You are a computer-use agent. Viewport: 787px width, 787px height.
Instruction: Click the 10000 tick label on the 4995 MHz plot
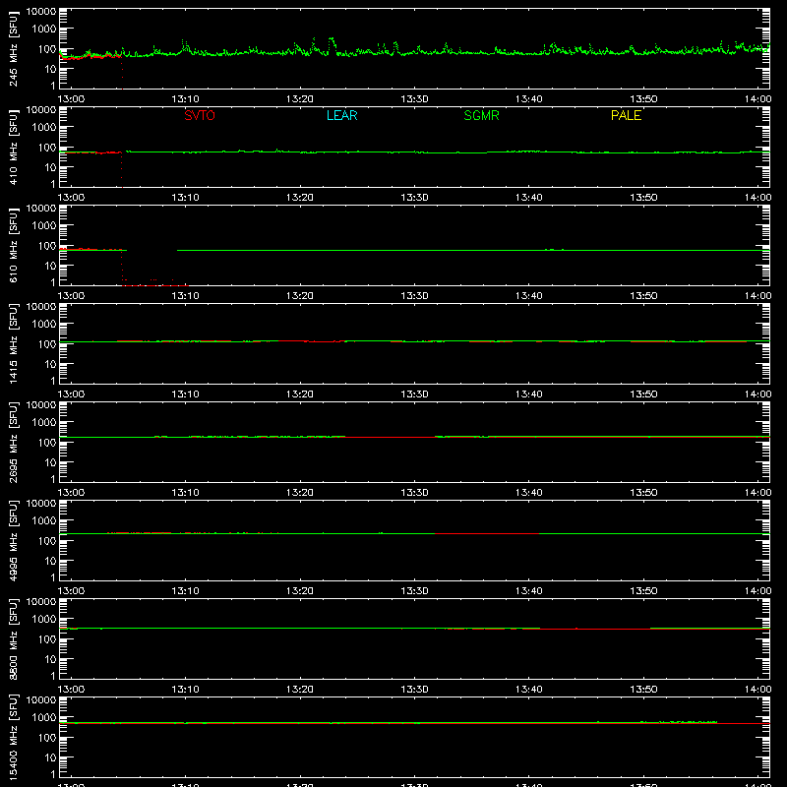pyautogui.click(x=41, y=503)
